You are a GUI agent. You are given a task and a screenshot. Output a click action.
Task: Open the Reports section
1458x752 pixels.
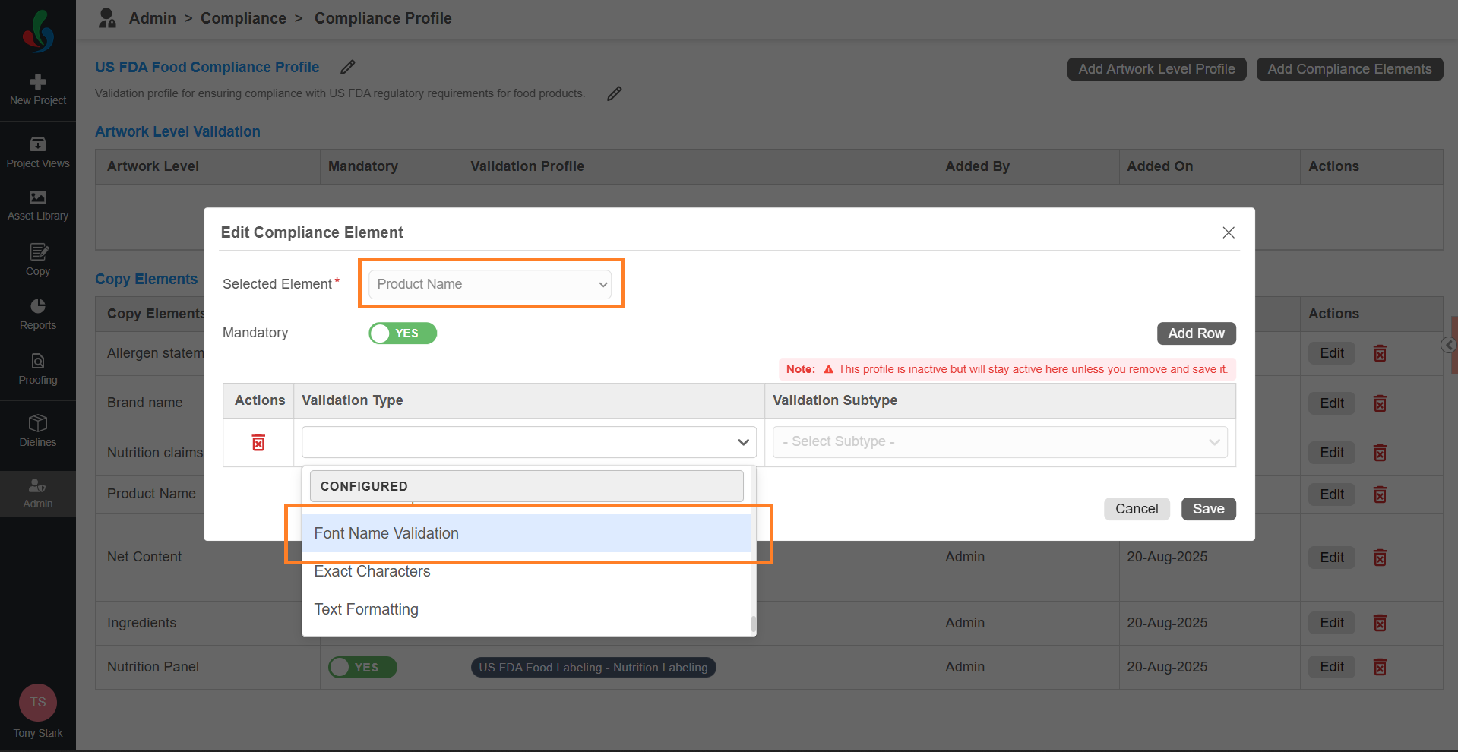pyautogui.click(x=38, y=314)
